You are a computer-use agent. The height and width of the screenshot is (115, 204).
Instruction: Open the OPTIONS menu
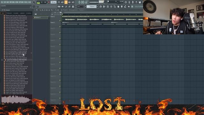[x=21, y=2]
